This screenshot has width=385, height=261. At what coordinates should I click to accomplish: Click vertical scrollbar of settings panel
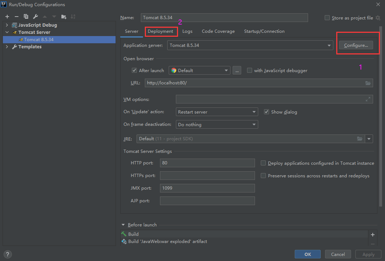pos(381,116)
